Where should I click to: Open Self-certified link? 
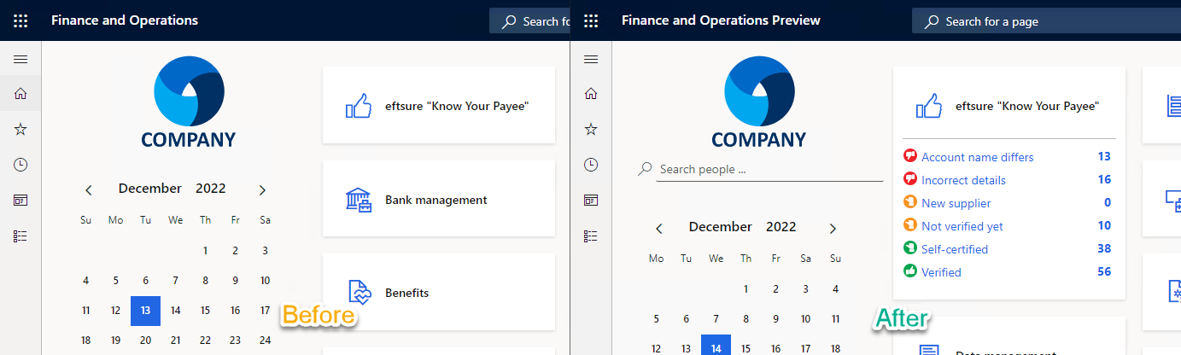coord(955,249)
